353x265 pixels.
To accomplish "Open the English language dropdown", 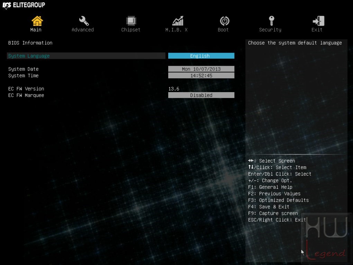I will (x=201, y=56).
